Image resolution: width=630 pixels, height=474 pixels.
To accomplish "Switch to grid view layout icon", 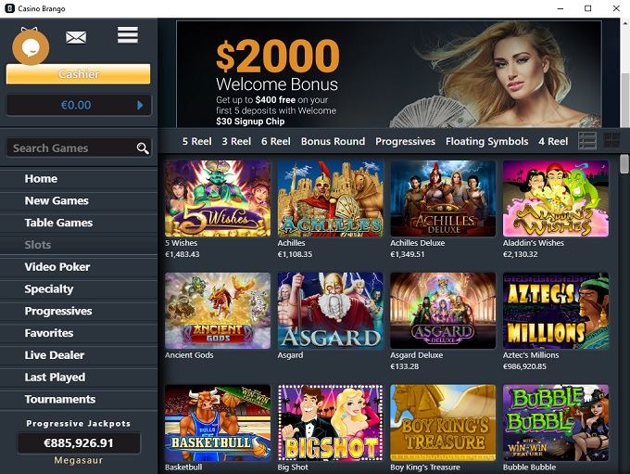I will tap(611, 141).
